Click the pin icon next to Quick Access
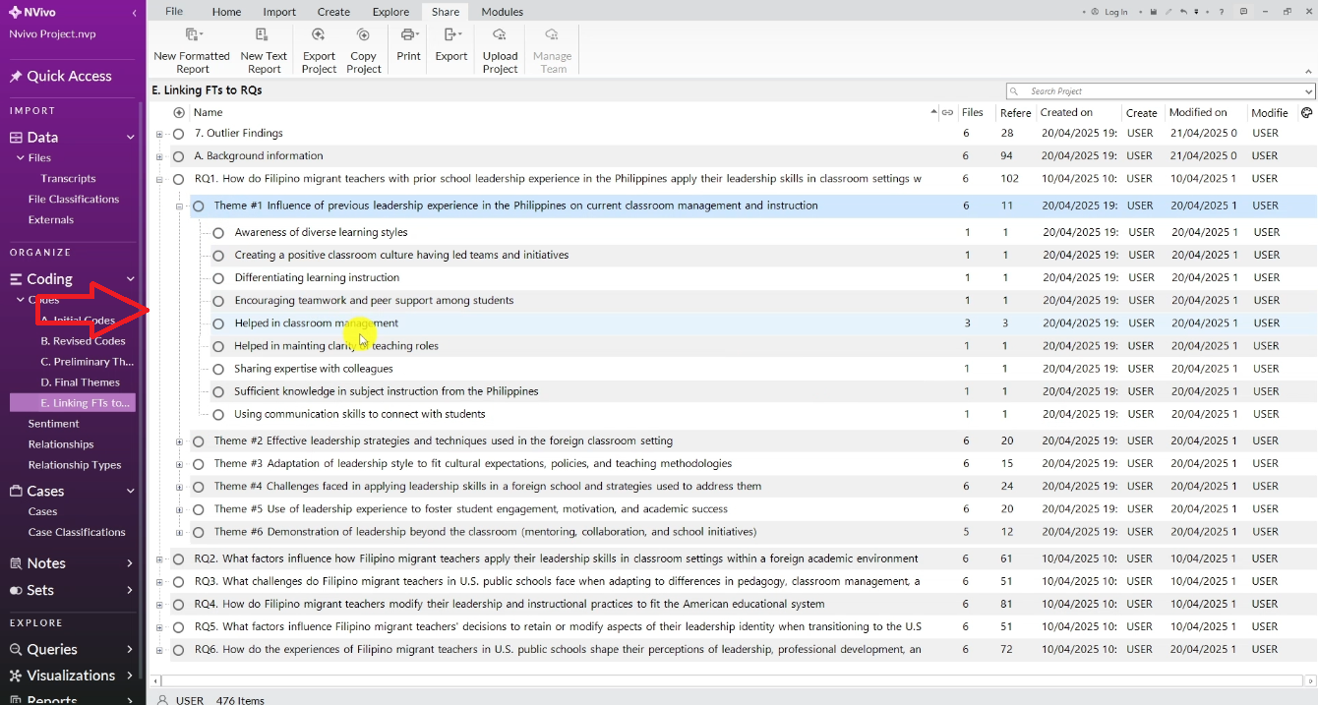The width and height of the screenshot is (1318, 705). point(16,77)
